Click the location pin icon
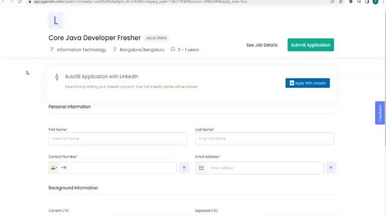Viewport: 386px width, 217px height. click(115, 49)
